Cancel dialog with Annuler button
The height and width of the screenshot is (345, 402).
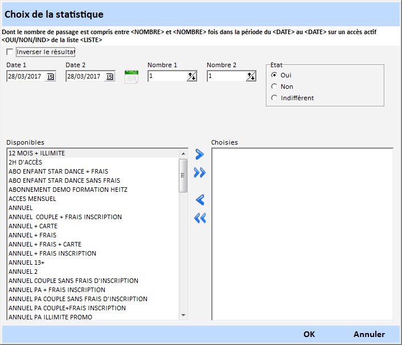369,334
